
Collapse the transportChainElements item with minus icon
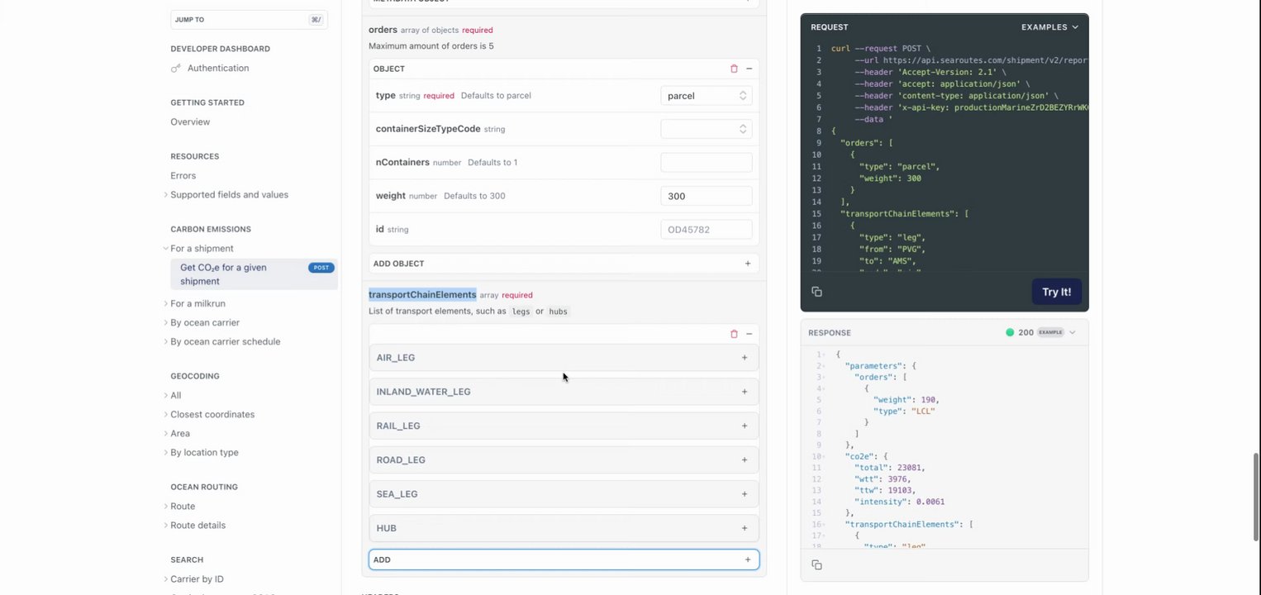point(749,334)
